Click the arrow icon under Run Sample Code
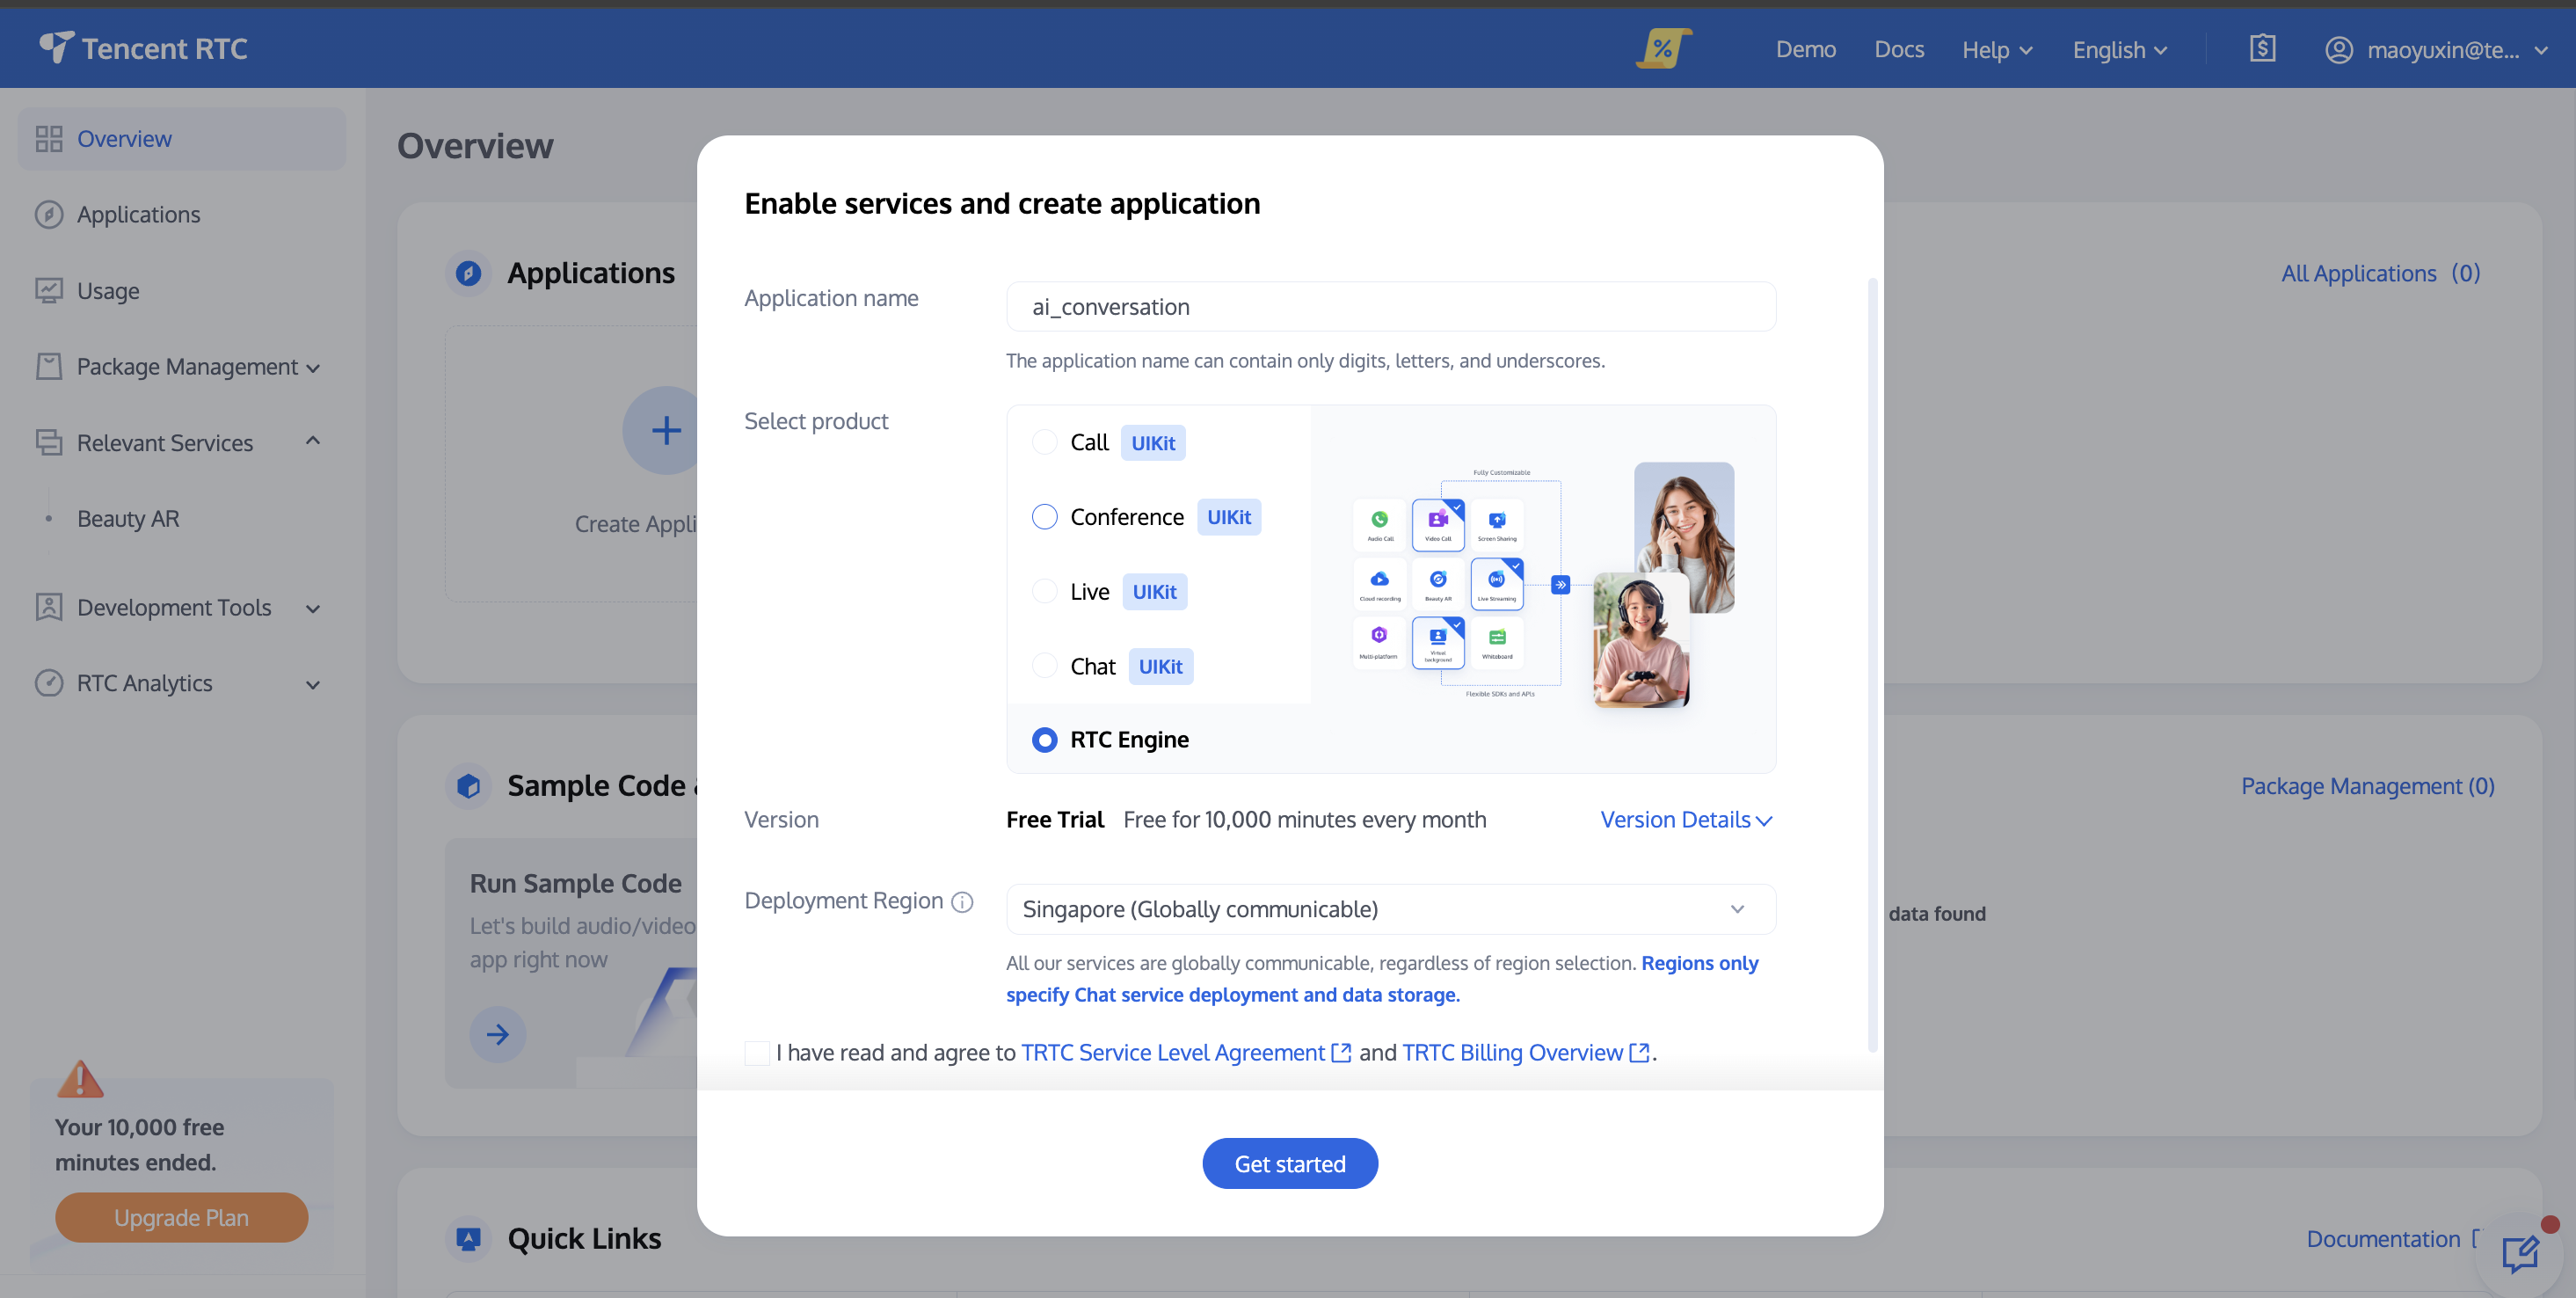This screenshot has width=2576, height=1298. tap(498, 1034)
